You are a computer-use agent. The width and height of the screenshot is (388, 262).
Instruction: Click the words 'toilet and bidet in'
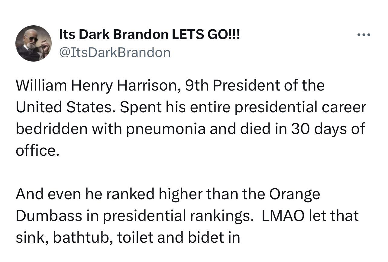pos(179,238)
